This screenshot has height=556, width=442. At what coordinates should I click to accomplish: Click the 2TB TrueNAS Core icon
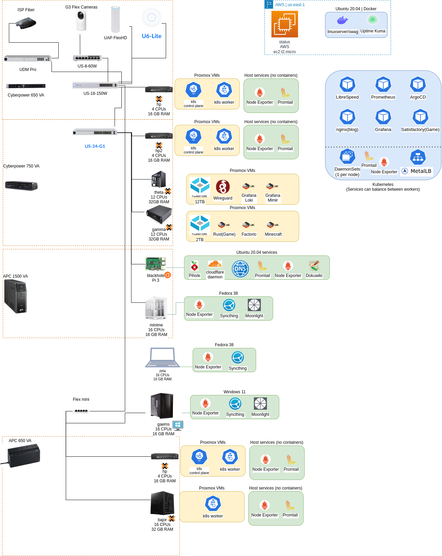coord(200,225)
